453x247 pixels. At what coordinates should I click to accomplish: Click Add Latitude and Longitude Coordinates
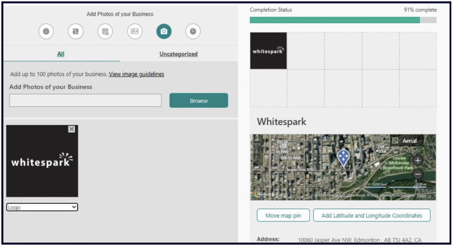click(x=372, y=216)
